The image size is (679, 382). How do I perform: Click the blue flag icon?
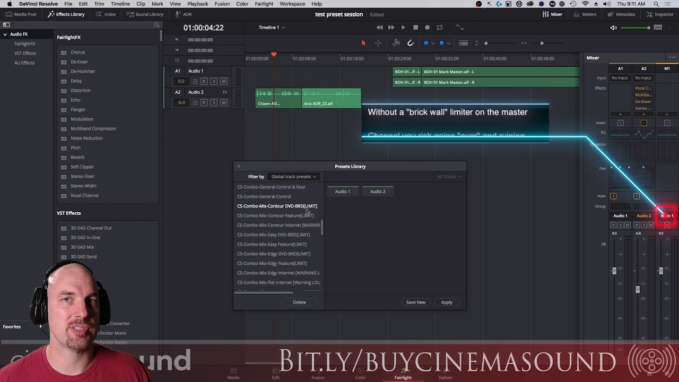click(426, 43)
